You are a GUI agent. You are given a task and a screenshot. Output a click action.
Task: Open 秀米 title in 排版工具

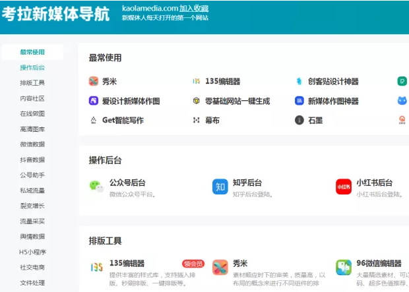240,263
